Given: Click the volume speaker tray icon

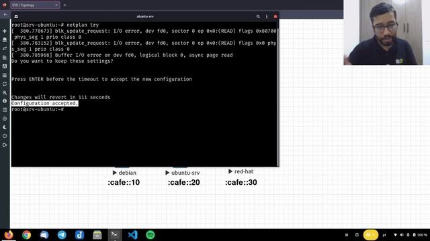Looking at the screenshot, I should pyautogui.click(x=402, y=235).
